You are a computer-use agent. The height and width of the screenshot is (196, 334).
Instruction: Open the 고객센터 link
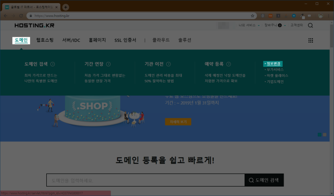click(x=297, y=25)
